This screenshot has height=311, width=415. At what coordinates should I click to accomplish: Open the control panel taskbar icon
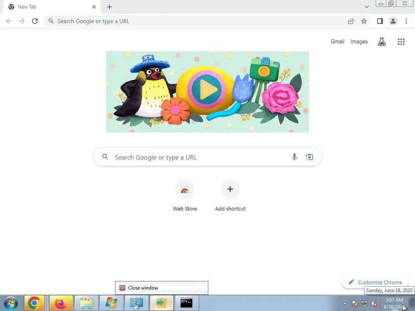(x=136, y=303)
